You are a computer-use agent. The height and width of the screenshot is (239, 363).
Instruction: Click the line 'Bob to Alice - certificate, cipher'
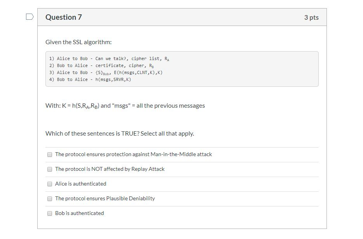(103, 65)
